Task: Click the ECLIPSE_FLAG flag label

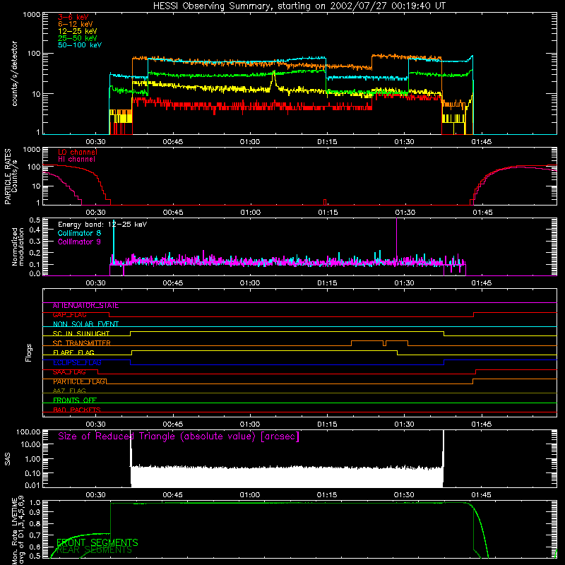Action: (x=77, y=362)
